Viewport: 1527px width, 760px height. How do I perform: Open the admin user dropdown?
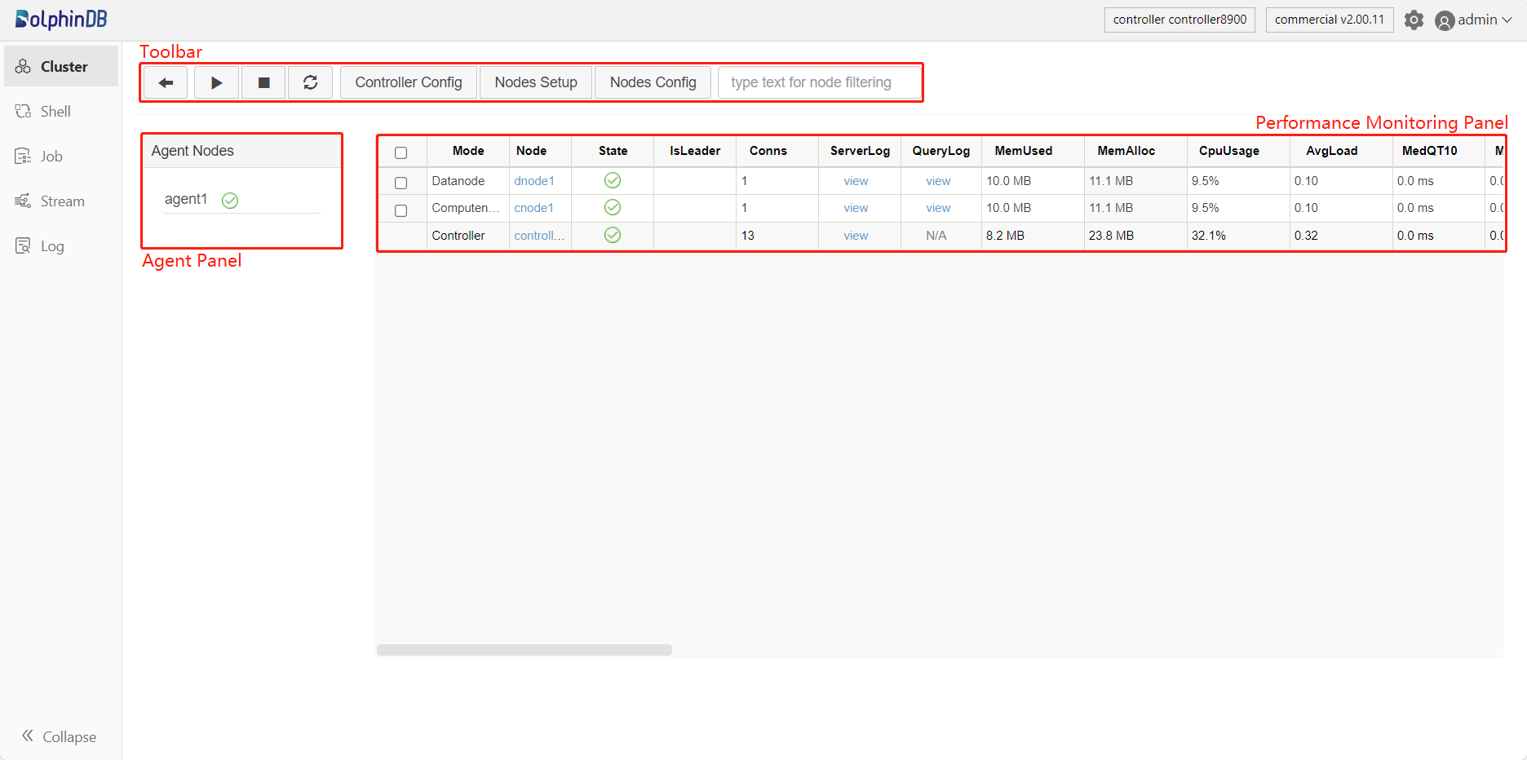[x=1474, y=20]
